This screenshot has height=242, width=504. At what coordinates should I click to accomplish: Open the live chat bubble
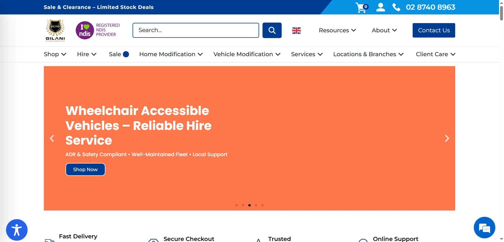pyautogui.click(x=484, y=228)
